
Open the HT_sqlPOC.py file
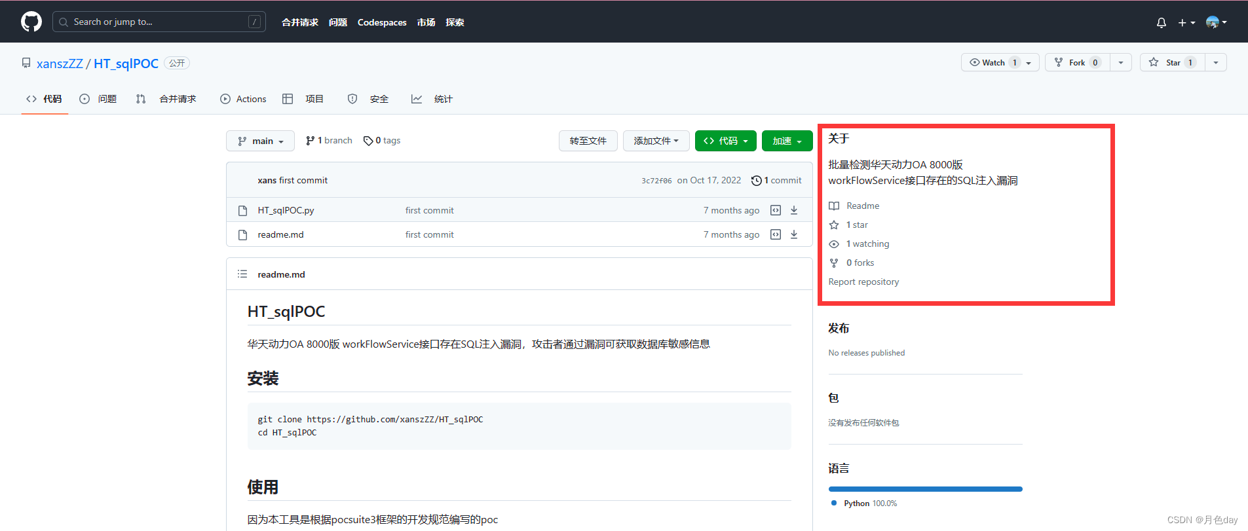(286, 210)
